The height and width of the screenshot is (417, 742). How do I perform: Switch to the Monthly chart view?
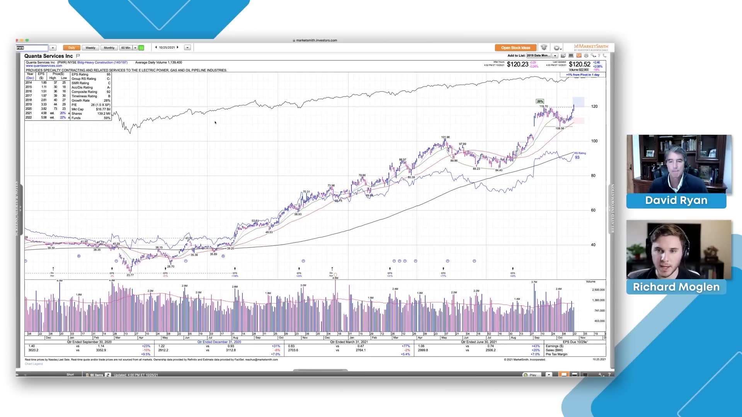[109, 48]
